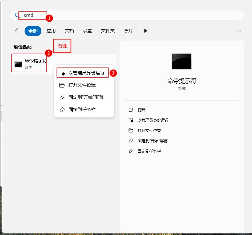This screenshot has height=235, width=252.
Task: Click the large Command Prompt icon in preview
Action: tap(182, 61)
